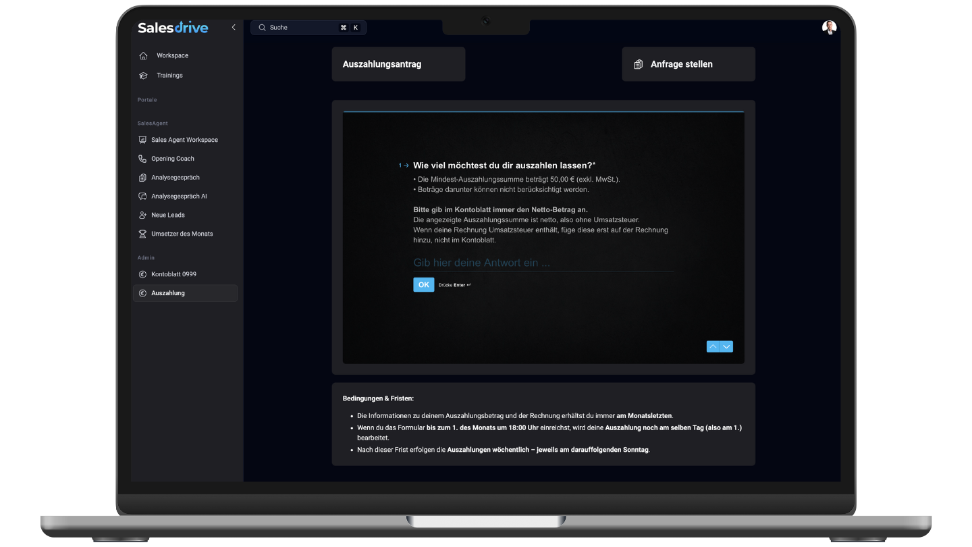Click the Workspace home icon
This screenshot has width=972, height=547.
click(x=143, y=56)
